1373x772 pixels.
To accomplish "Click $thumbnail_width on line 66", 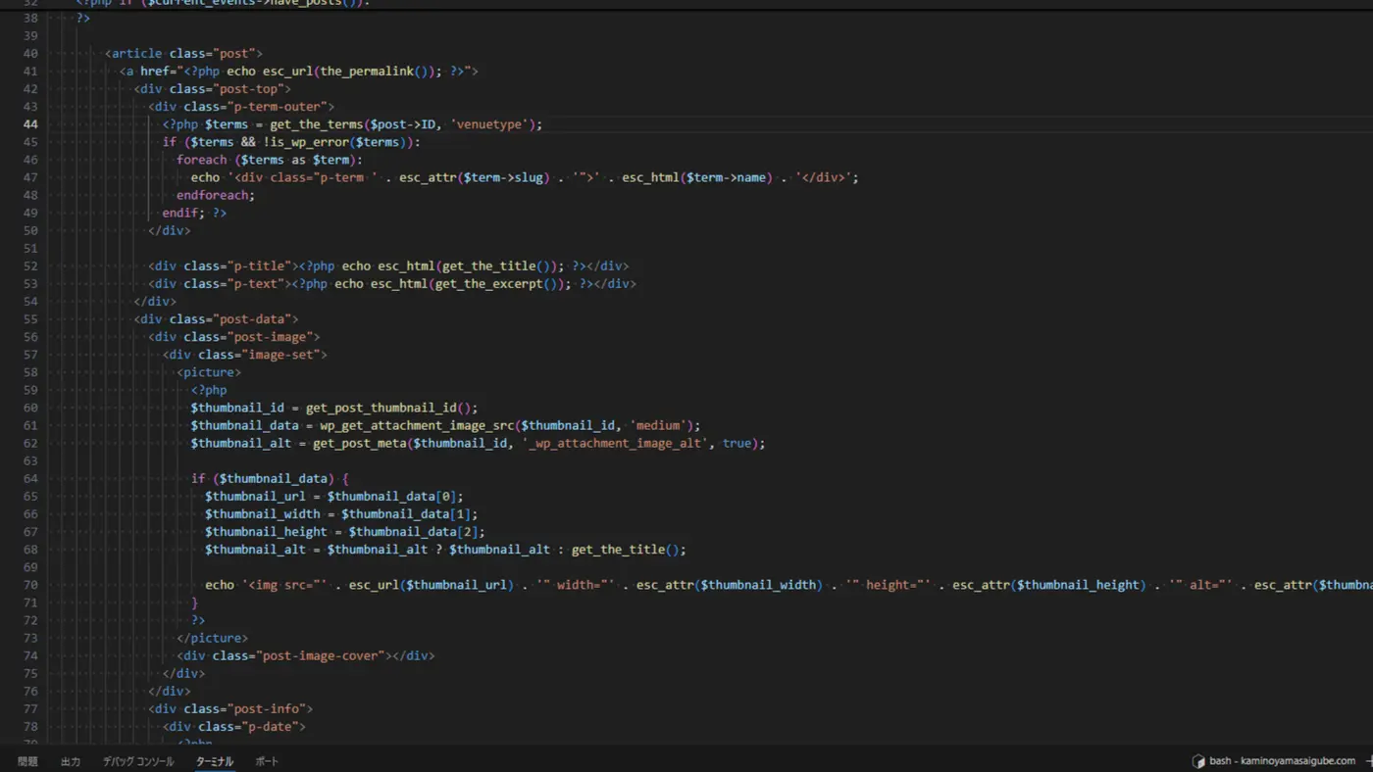I will 263,514.
